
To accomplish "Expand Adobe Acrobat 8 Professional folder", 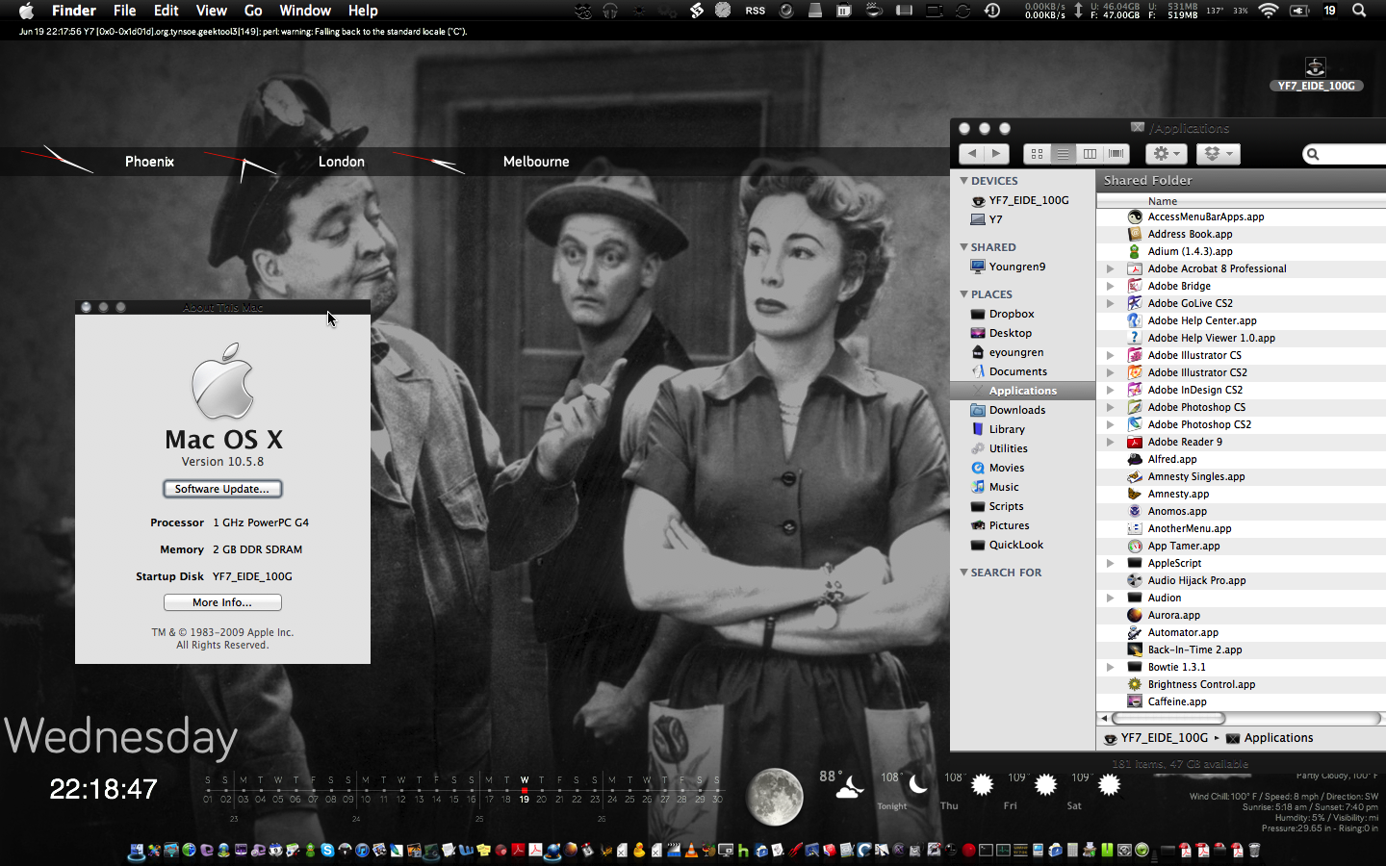I will pyautogui.click(x=1110, y=268).
